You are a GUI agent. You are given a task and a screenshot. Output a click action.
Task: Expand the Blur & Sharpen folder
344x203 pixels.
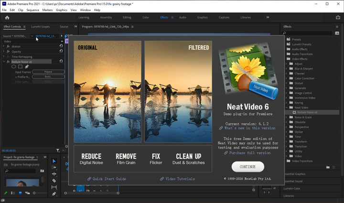[286, 69]
